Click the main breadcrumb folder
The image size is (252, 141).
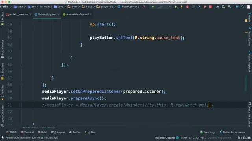click(45, 7)
